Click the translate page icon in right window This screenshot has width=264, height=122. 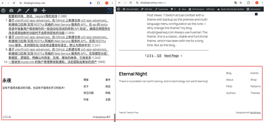point(236,3)
